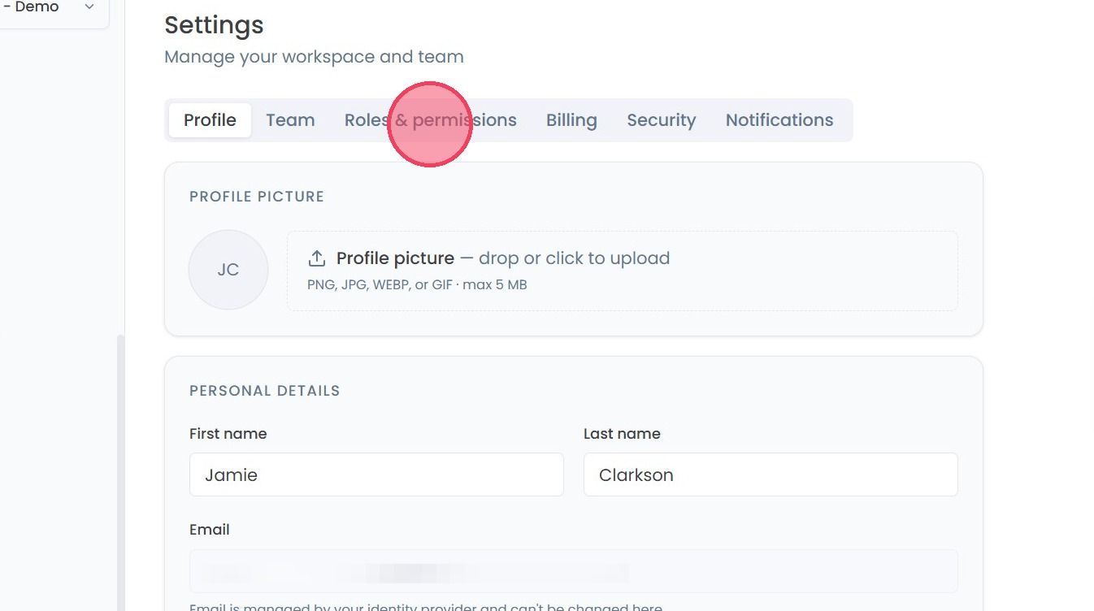The image size is (1094, 611).
Task: Select the Profile tab
Action: (210, 120)
